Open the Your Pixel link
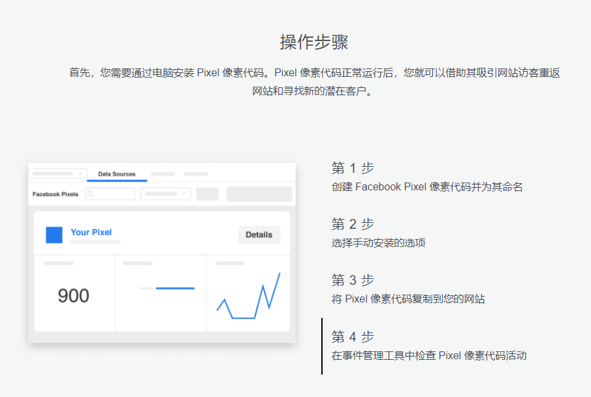This screenshot has width=591, height=397. click(91, 232)
